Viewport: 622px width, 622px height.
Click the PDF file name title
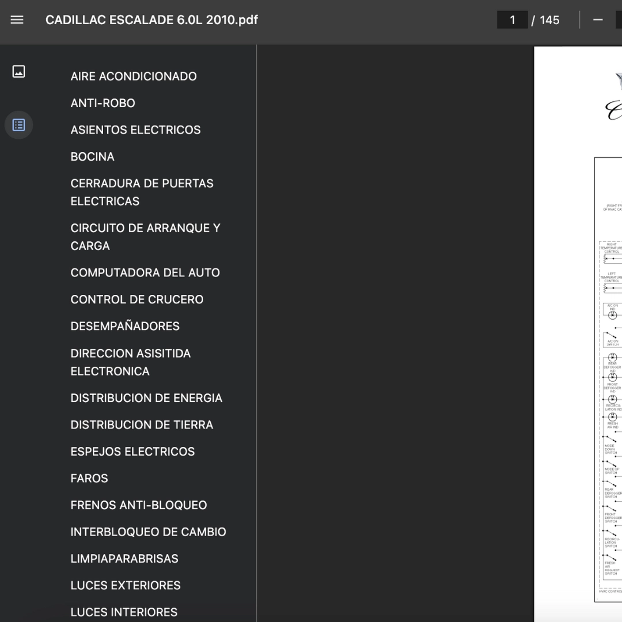pyautogui.click(x=151, y=20)
